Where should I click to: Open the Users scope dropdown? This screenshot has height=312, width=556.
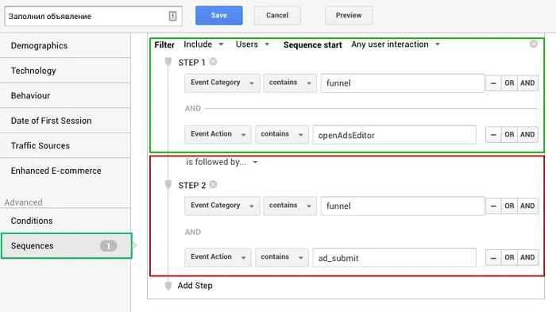coord(253,44)
